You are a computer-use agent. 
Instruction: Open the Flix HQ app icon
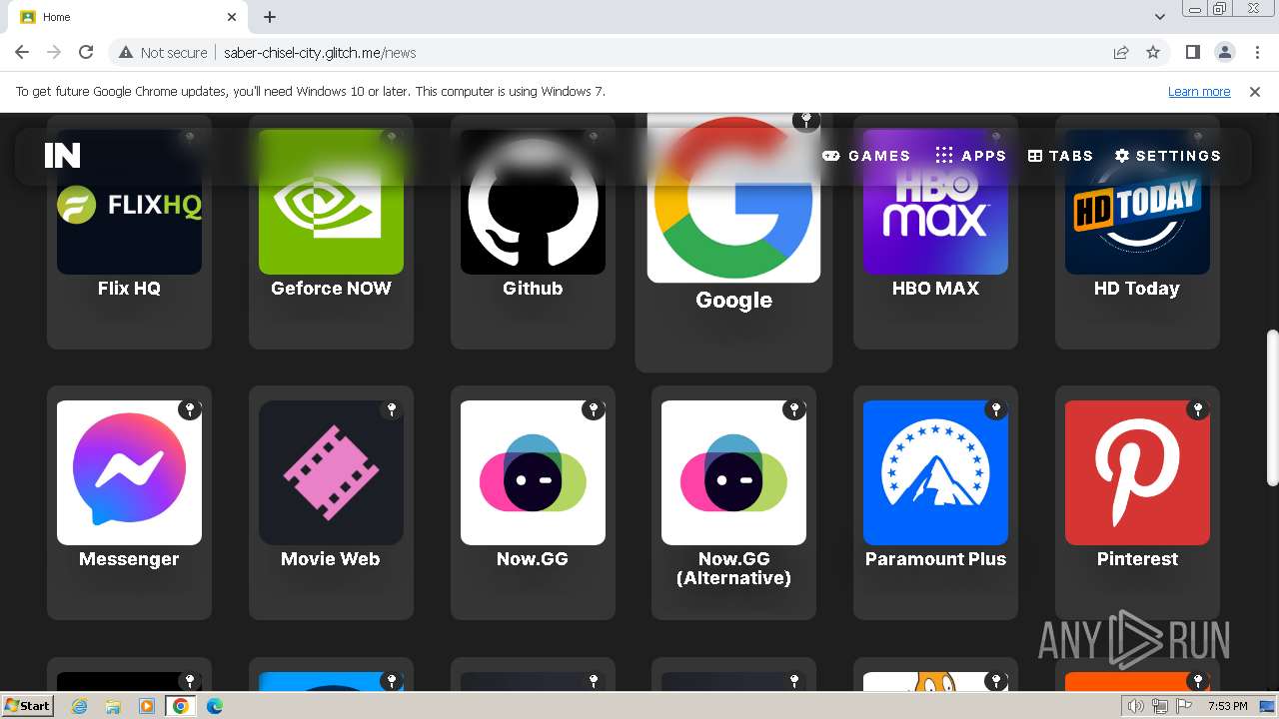[x=129, y=202]
